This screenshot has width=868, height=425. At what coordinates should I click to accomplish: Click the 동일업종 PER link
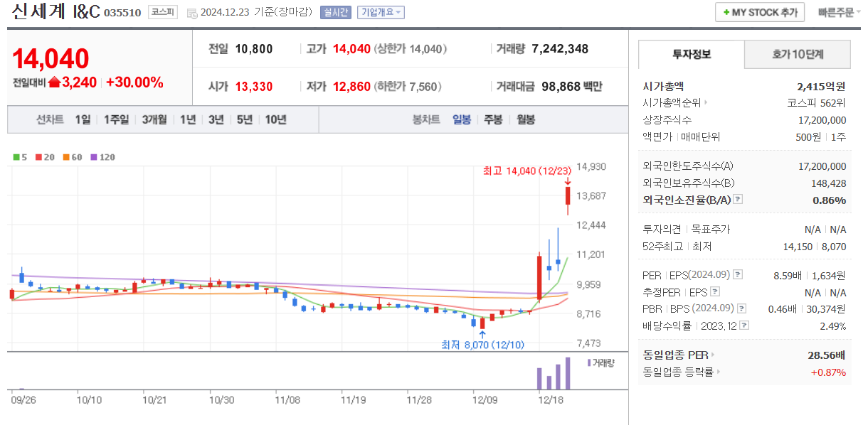pyautogui.click(x=678, y=355)
